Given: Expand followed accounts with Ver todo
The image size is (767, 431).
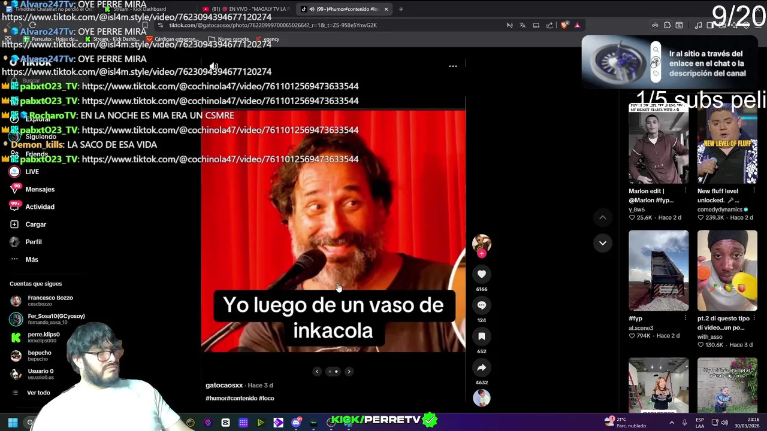Looking at the screenshot, I should point(38,393).
